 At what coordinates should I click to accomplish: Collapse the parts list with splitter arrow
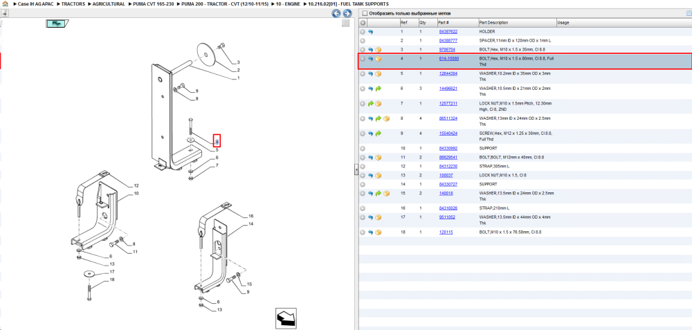tap(356, 169)
